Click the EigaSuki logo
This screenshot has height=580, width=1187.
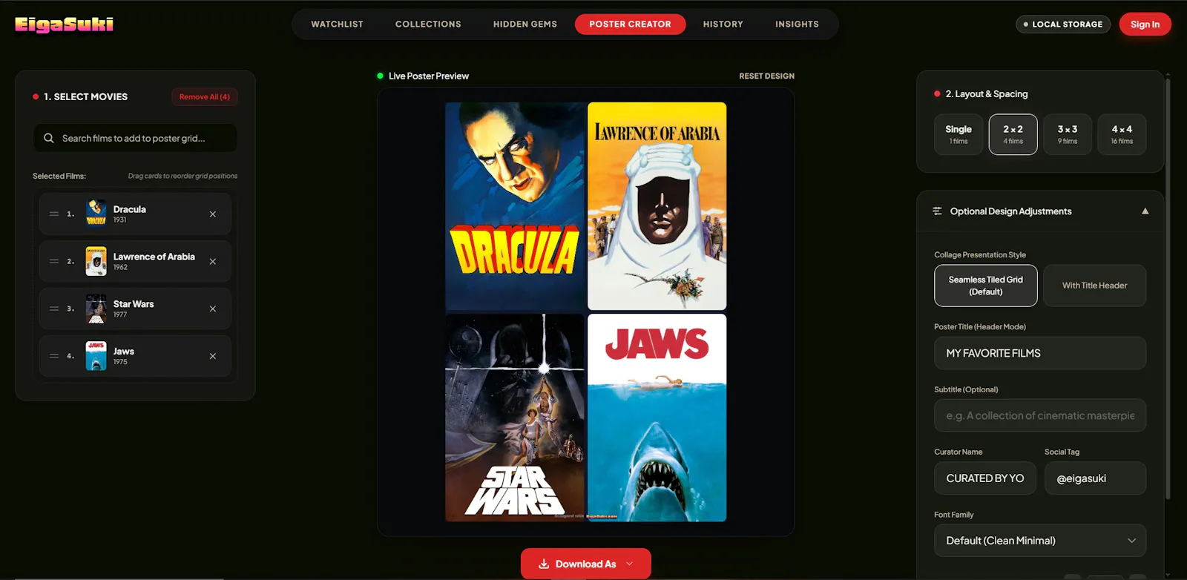coord(65,24)
